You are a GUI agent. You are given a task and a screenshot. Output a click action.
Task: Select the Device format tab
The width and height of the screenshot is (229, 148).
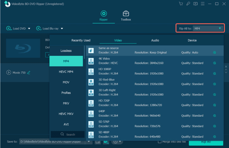tap(192, 40)
